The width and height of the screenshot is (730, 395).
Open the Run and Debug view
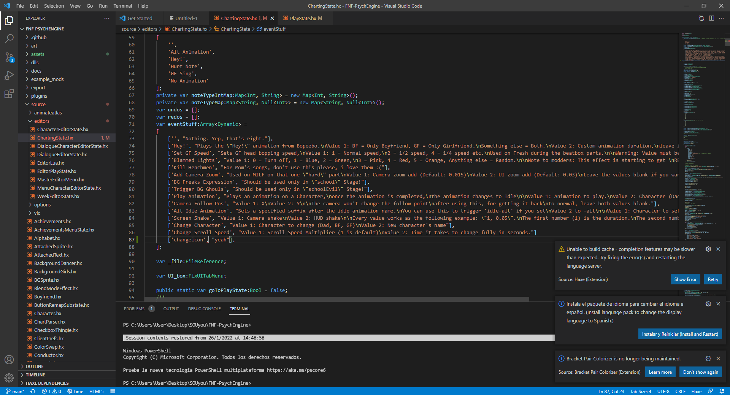click(9, 75)
